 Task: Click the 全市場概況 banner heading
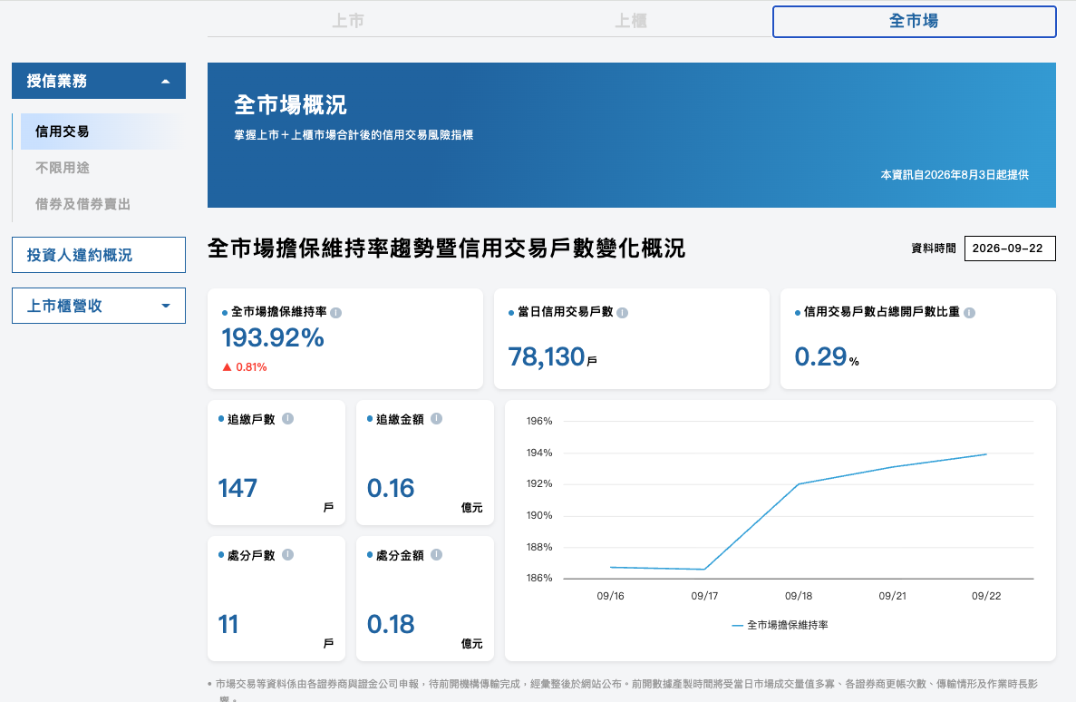[x=290, y=105]
